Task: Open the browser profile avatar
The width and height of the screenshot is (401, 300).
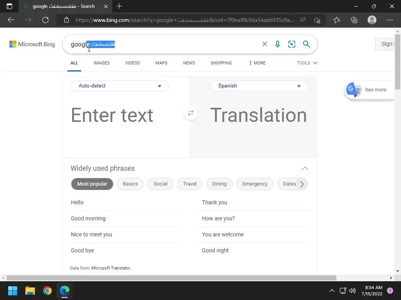Action: (x=372, y=20)
